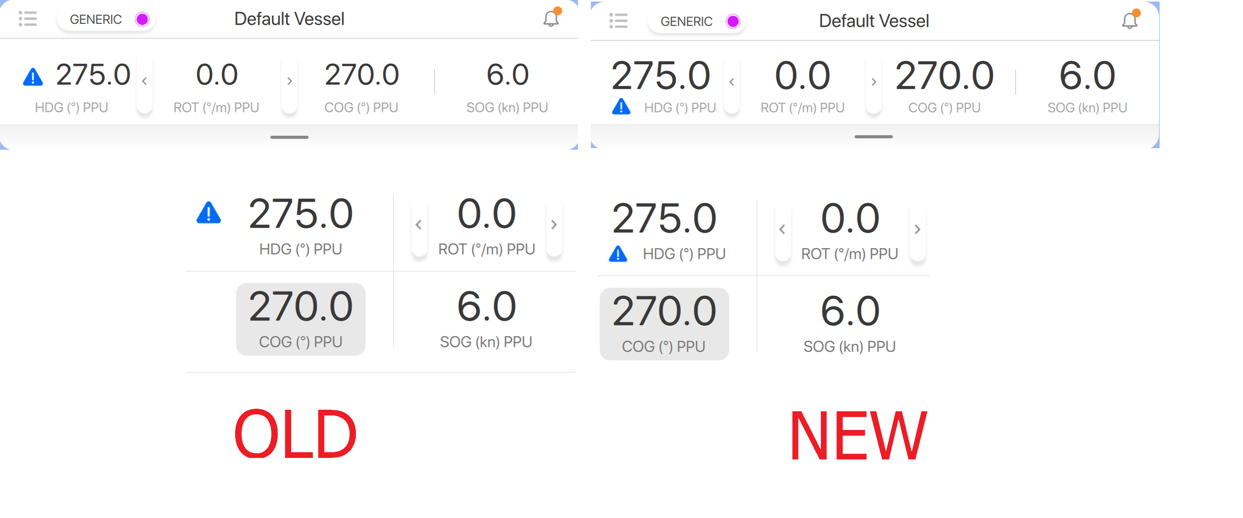1243x518 pixels.
Task: Select the 270.0 COG reading in the NEW top bar
Action: coord(945,76)
